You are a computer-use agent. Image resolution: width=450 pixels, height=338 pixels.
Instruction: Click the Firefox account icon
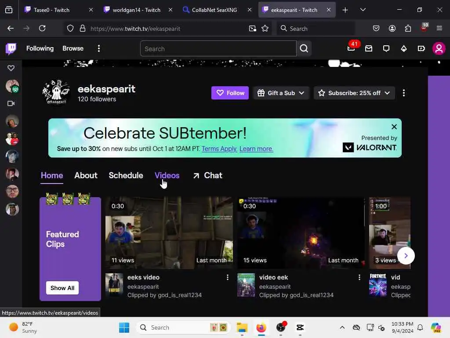point(392,28)
